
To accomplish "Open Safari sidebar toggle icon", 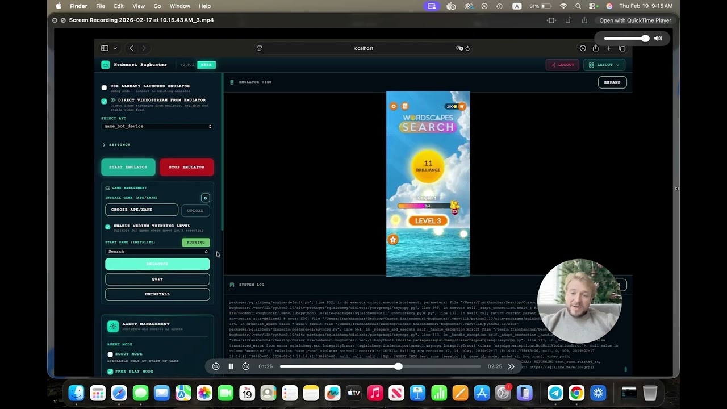I will point(105,48).
